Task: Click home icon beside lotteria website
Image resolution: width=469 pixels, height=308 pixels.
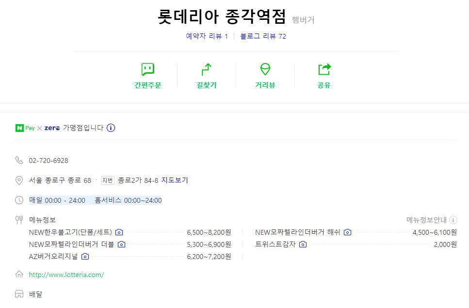Action: pos(19,274)
